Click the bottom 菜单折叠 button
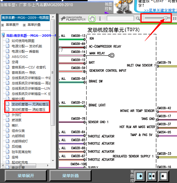Image resolution: width=177 pixels, height=183 pixels. (x=71, y=176)
